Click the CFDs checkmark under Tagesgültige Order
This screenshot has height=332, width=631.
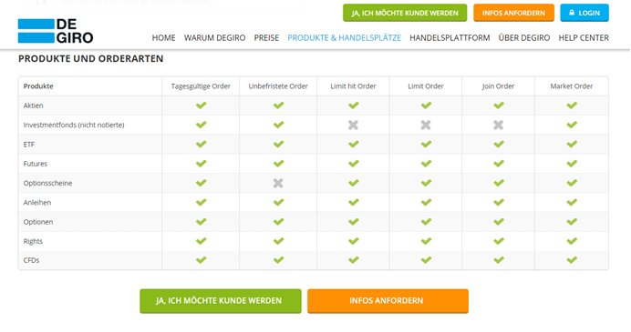click(x=202, y=260)
